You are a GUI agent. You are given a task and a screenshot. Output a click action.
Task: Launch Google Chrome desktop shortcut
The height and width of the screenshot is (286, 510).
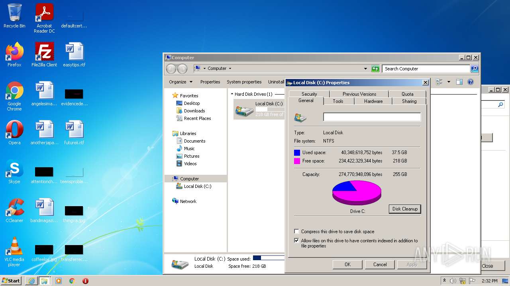[x=14, y=96]
